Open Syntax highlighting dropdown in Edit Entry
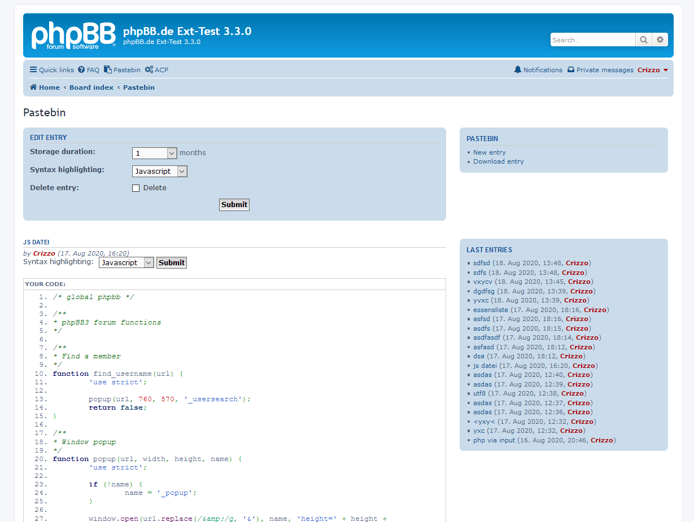This screenshot has width=694, height=522. (x=160, y=171)
